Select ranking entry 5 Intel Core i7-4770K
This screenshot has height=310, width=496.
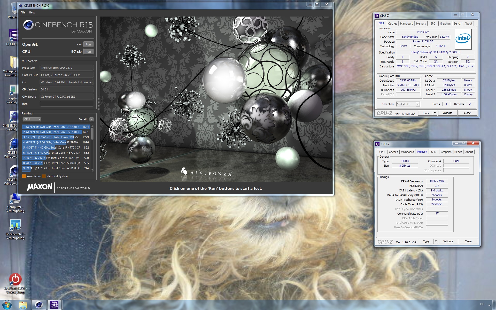[56, 148]
